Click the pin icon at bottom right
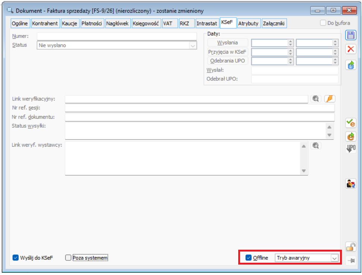Screen dimensions: 362x275 [350, 260]
